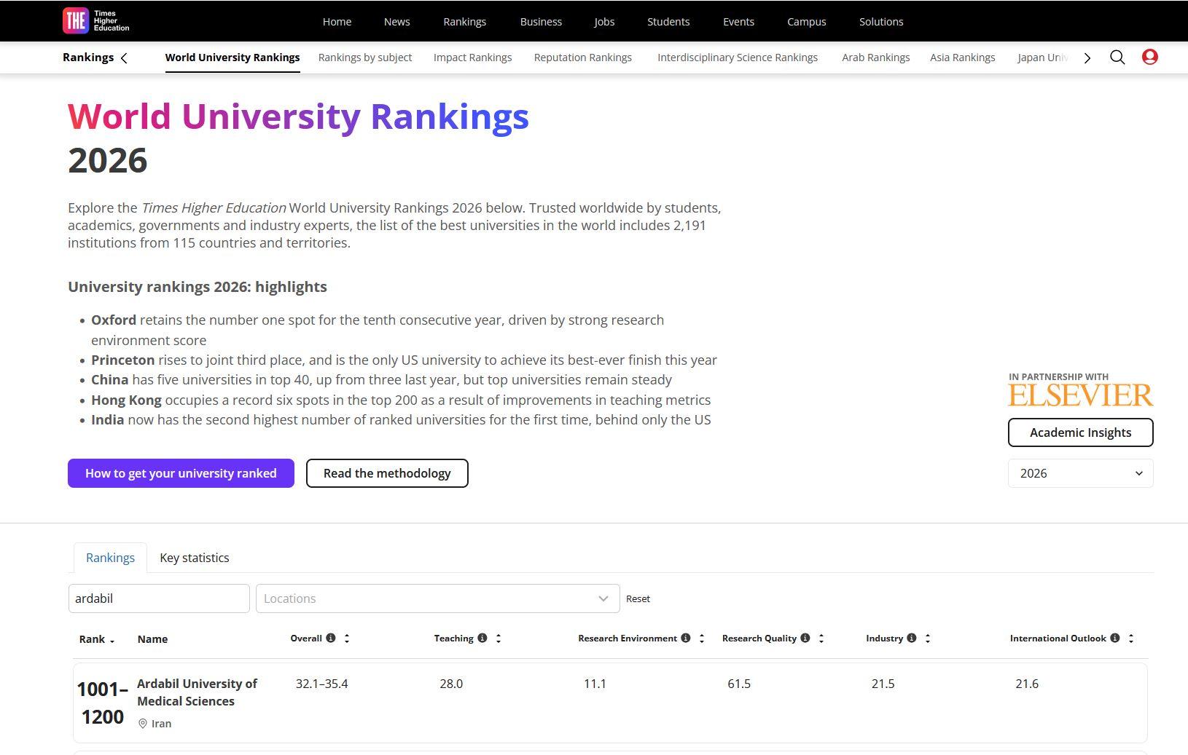Toggle sort order on Rank column
The image size is (1188, 755).
coord(112,640)
